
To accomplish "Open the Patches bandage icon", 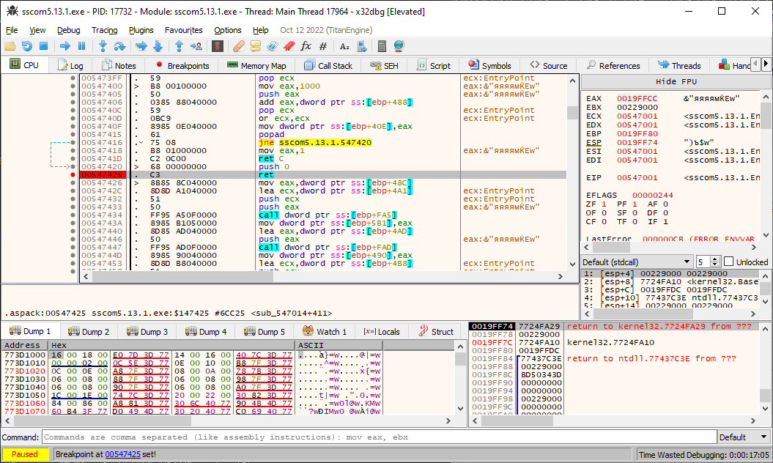I will [x=239, y=46].
